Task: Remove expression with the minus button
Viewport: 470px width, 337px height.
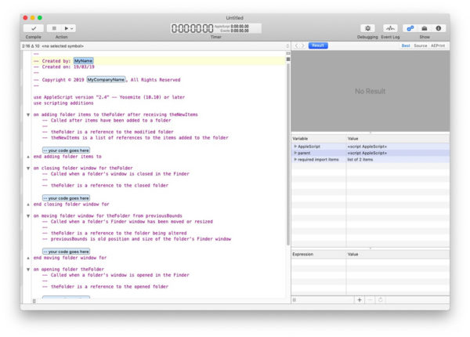Action: 371,300
